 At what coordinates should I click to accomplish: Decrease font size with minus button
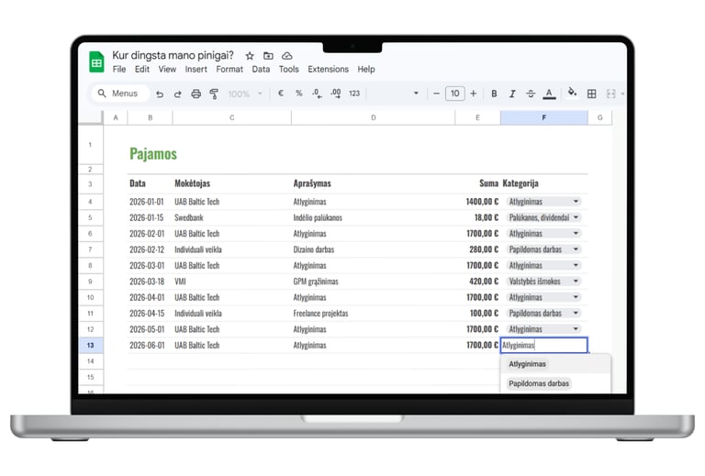point(436,94)
